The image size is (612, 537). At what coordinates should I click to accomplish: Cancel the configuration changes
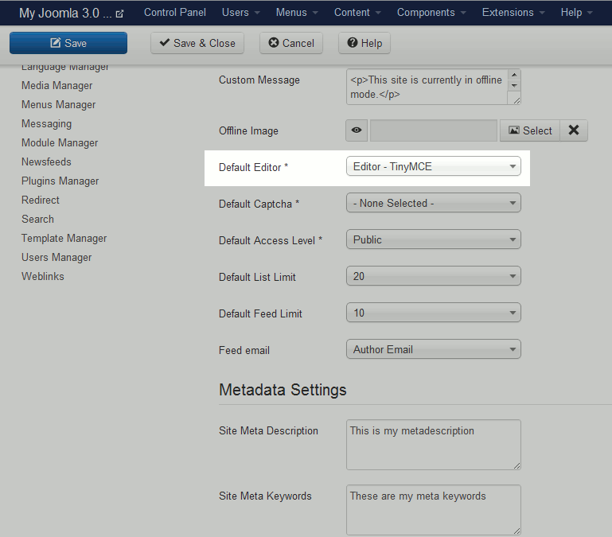(291, 43)
